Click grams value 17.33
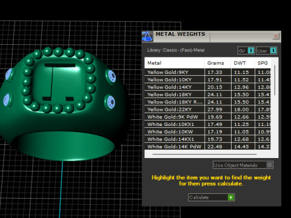The height and width of the screenshot is (218, 291). [215, 72]
